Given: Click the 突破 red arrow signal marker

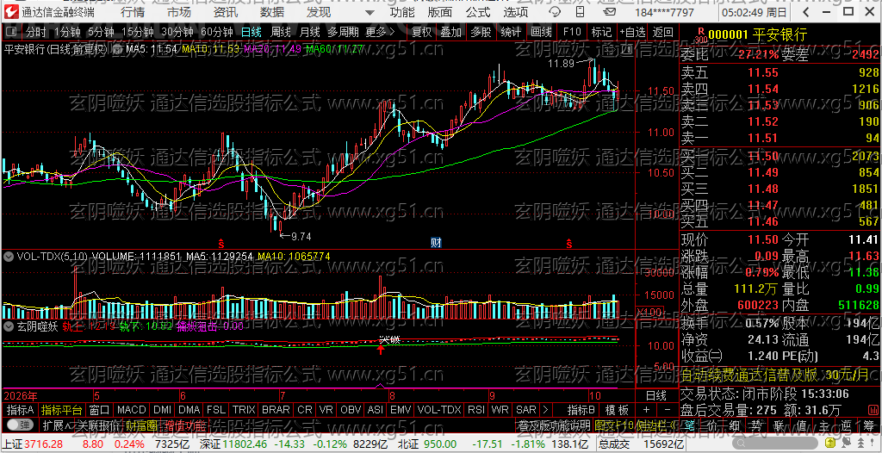Looking at the screenshot, I should point(381,350).
